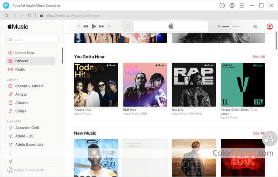This screenshot has width=278, height=177.
Task: Toggle shuffle playback
Action: click(x=78, y=27)
